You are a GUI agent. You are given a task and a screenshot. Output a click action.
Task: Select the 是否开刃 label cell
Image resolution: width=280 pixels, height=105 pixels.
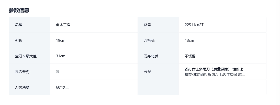tap(29, 71)
